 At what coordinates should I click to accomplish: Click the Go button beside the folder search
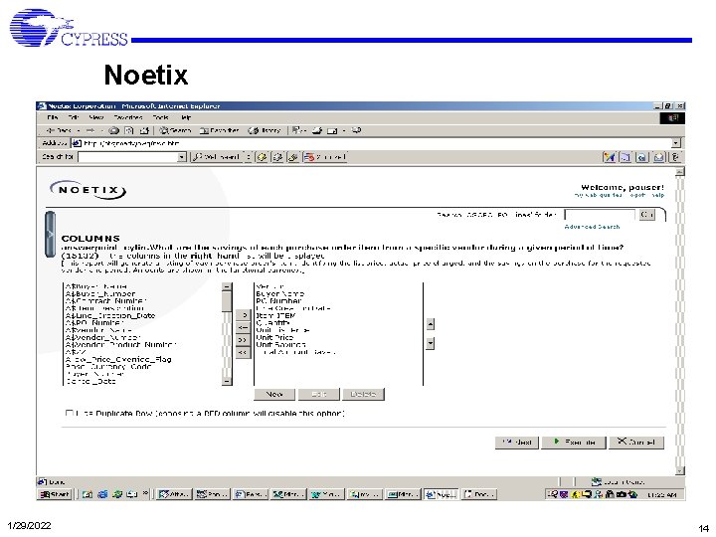646,215
